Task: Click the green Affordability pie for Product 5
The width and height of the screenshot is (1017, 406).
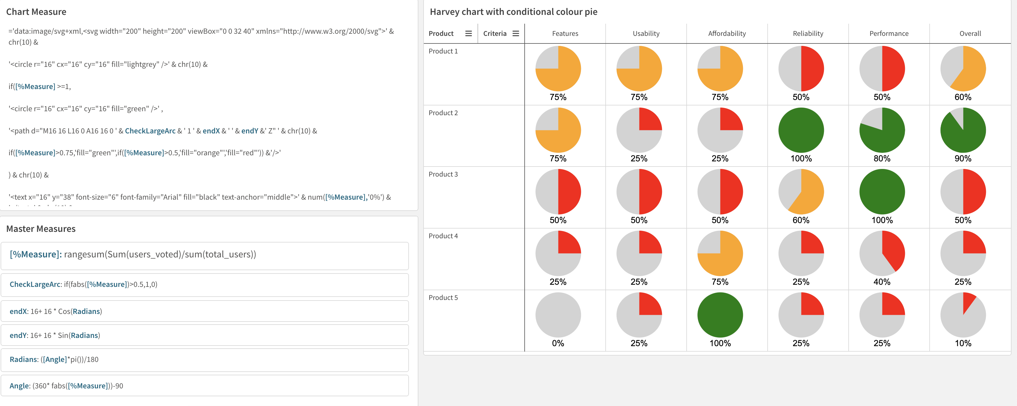Action: tap(720, 314)
